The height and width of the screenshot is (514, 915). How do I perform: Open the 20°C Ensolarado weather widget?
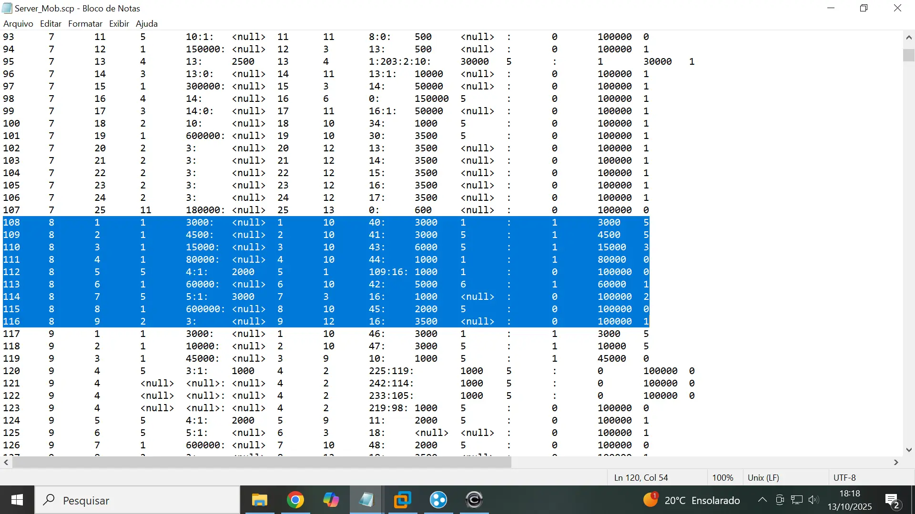pyautogui.click(x=691, y=500)
